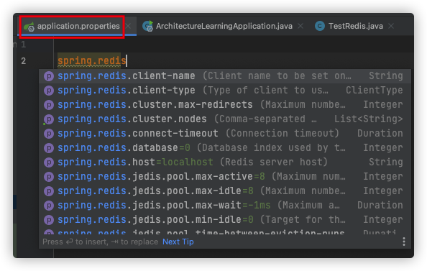Pick the spring.redis.database=0 completion
The height and width of the screenshot is (271, 427).
[x=225, y=148]
